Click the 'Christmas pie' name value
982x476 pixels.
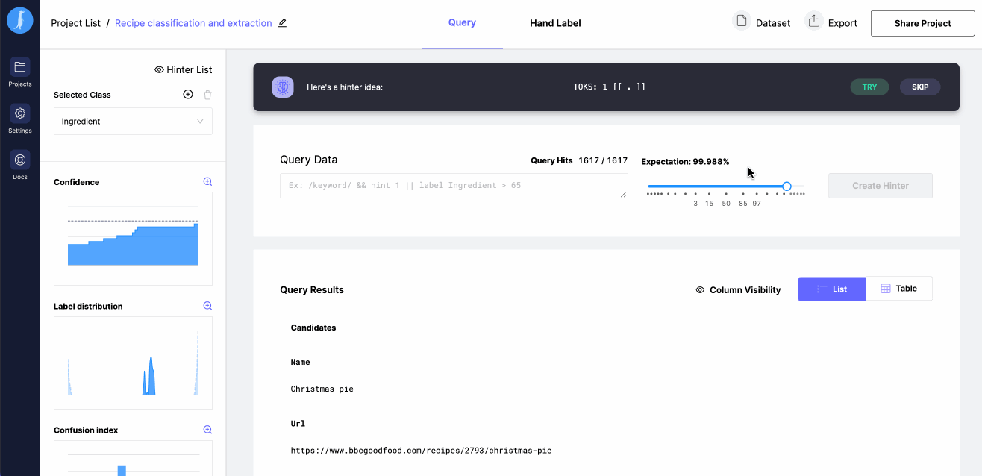322,389
